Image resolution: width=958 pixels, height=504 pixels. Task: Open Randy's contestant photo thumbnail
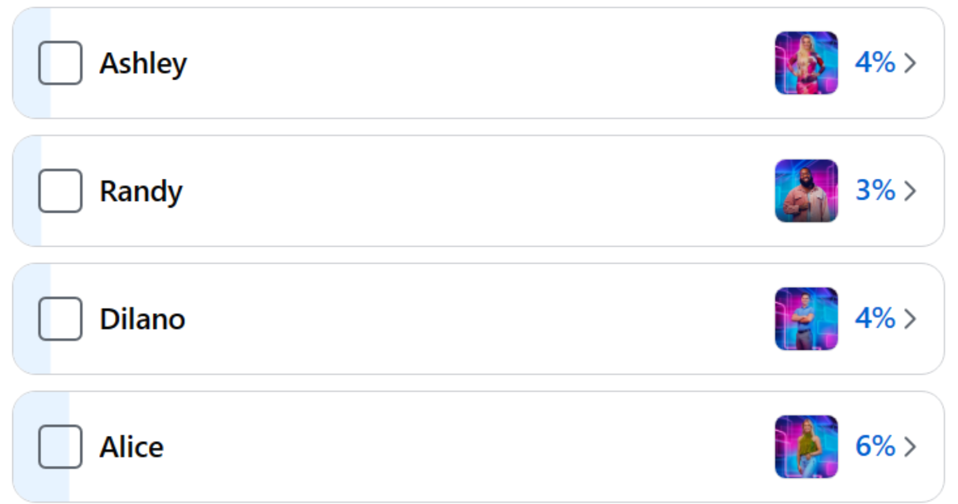tap(806, 190)
